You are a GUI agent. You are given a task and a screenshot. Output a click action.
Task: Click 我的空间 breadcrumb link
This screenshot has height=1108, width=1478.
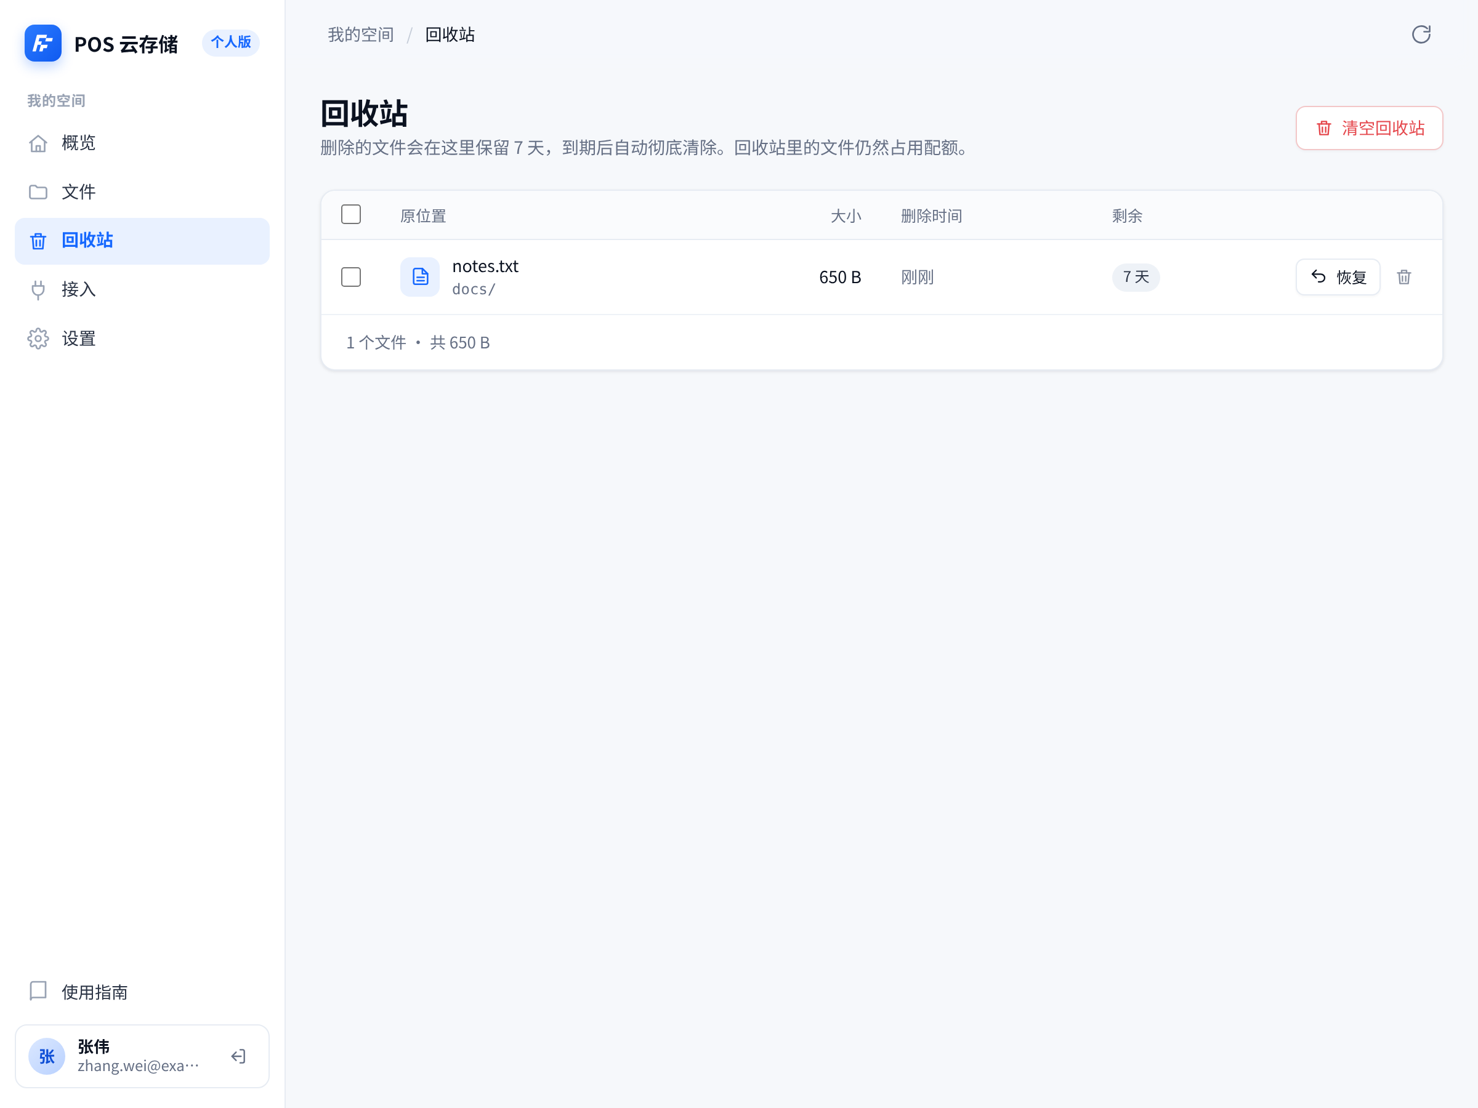tap(361, 34)
